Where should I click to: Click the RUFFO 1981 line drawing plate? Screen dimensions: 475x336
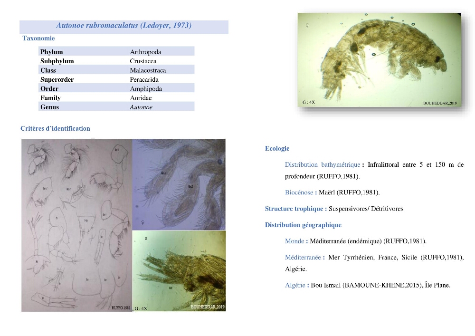77,225
